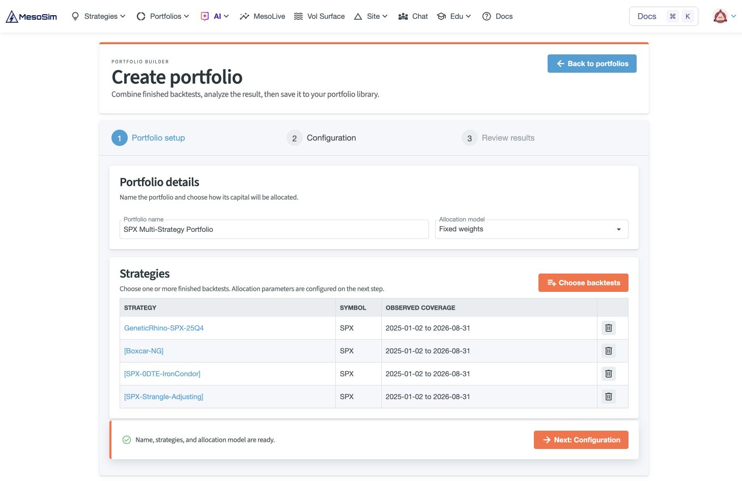Open the Strategies dropdown menu

tap(98, 16)
